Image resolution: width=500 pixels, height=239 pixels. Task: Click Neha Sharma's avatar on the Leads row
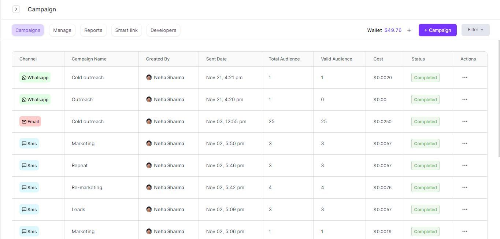149,209
